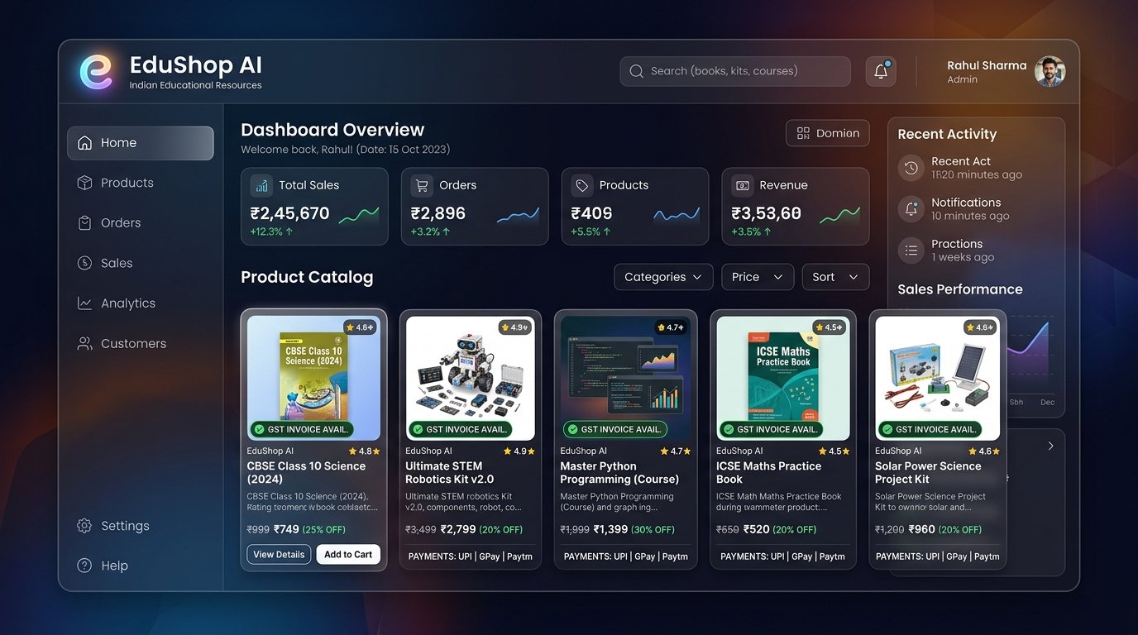Click the Recent Act clock history icon
The image size is (1138, 635).
[x=911, y=168]
